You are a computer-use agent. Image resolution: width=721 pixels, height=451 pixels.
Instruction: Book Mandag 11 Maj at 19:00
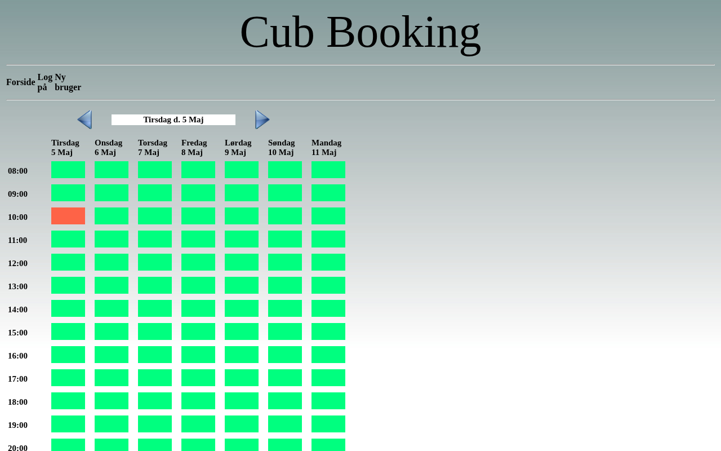pyautogui.click(x=328, y=424)
